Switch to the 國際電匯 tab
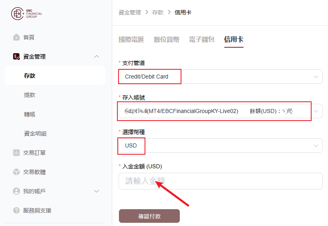This screenshot has height=226, width=328. tap(131, 39)
